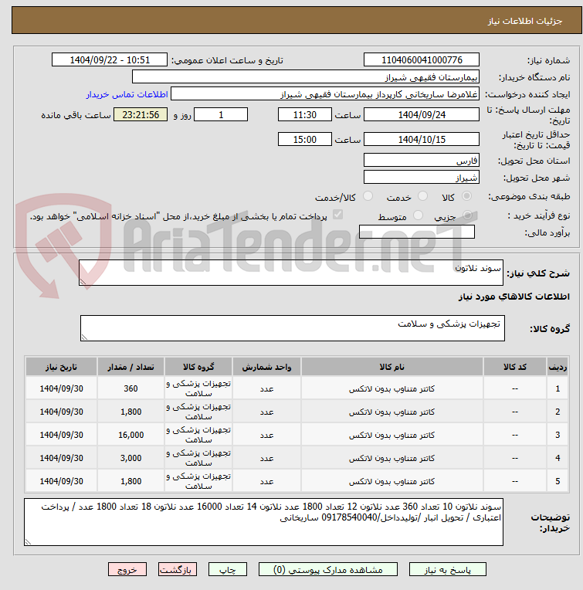583x590 pixels.
Task: Click item name کاتتر متناوب in row 3
Action: click(x=391, y=435)
